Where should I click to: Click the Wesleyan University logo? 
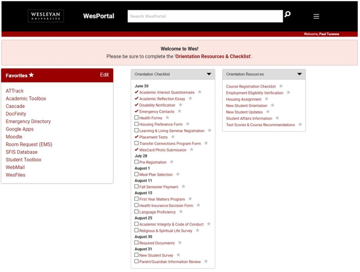(x=46, y=16)
